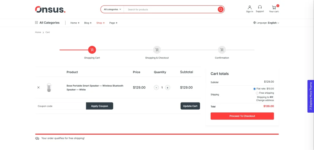This screenshot has height=150, width=314.
Task: Click the Shopping Cart step icon
Action: click(x=92, y=50)
